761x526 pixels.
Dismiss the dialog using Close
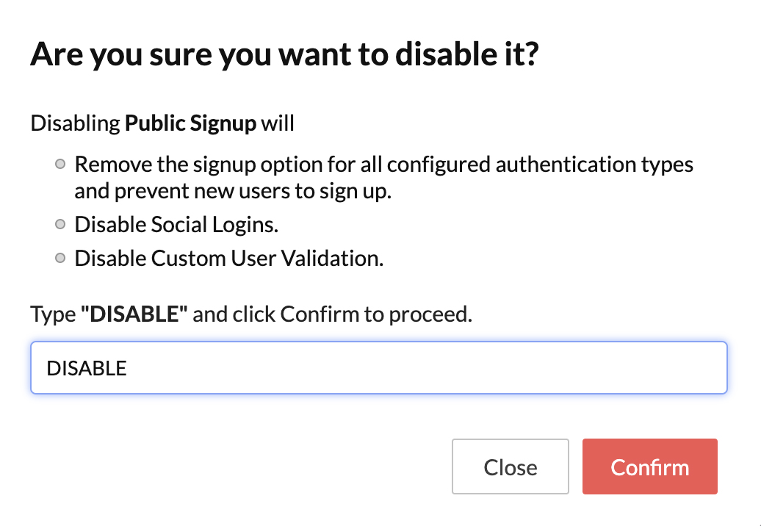click(x=510, y=466)
